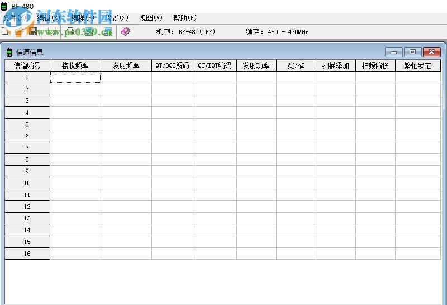This screenshot has width=447, height=305.
Task: Click the 拍频偏移 cell for channel 10
Action: tap(375, 183)
